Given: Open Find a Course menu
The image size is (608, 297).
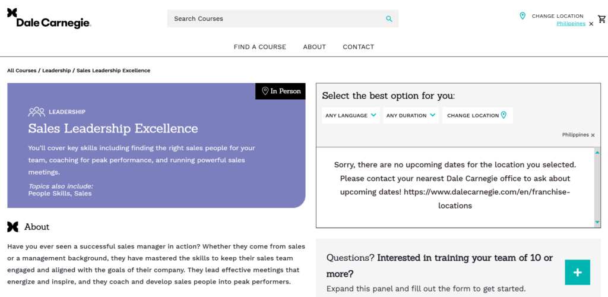Looking at the screenshot, I should [260, 47].
